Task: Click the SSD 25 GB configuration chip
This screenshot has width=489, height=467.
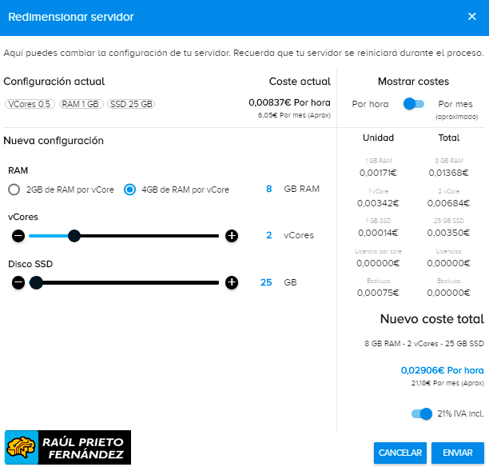Action: pos(131,105)
